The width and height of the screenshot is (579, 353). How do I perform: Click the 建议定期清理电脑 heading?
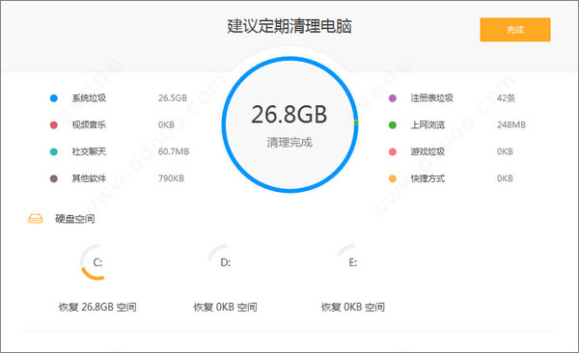(289, 26)
